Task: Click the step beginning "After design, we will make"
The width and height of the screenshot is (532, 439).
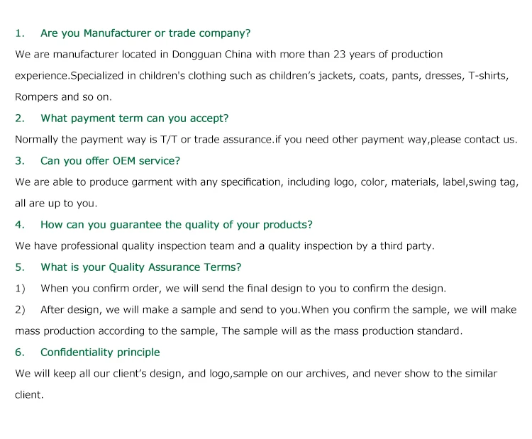Action: 278,310
